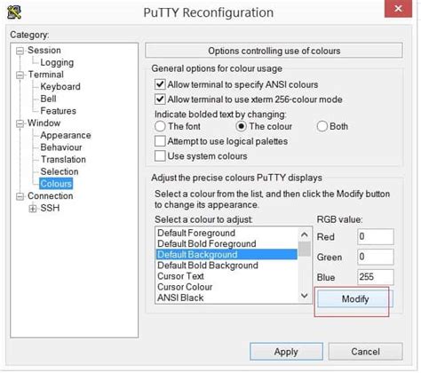Image resolution: width=421 pixels, height=373 pixels.
Task: Click the Modify colour button
Action: (x=354, y=299)
